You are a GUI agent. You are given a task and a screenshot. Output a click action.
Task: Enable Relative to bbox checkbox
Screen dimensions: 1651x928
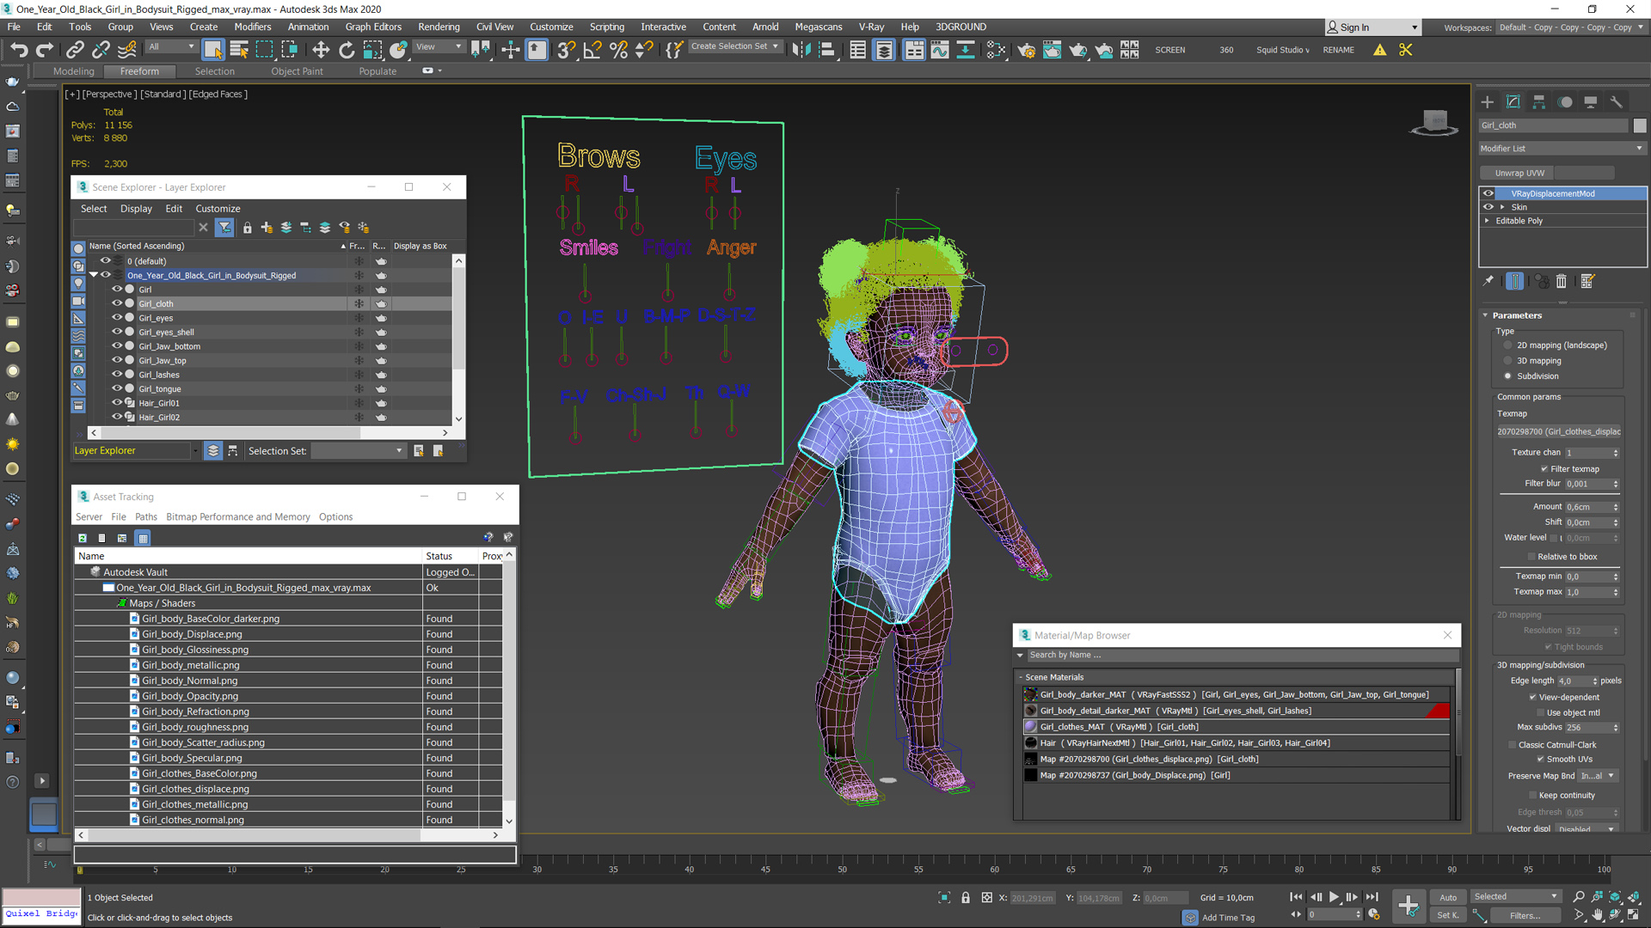point(1531,557)
